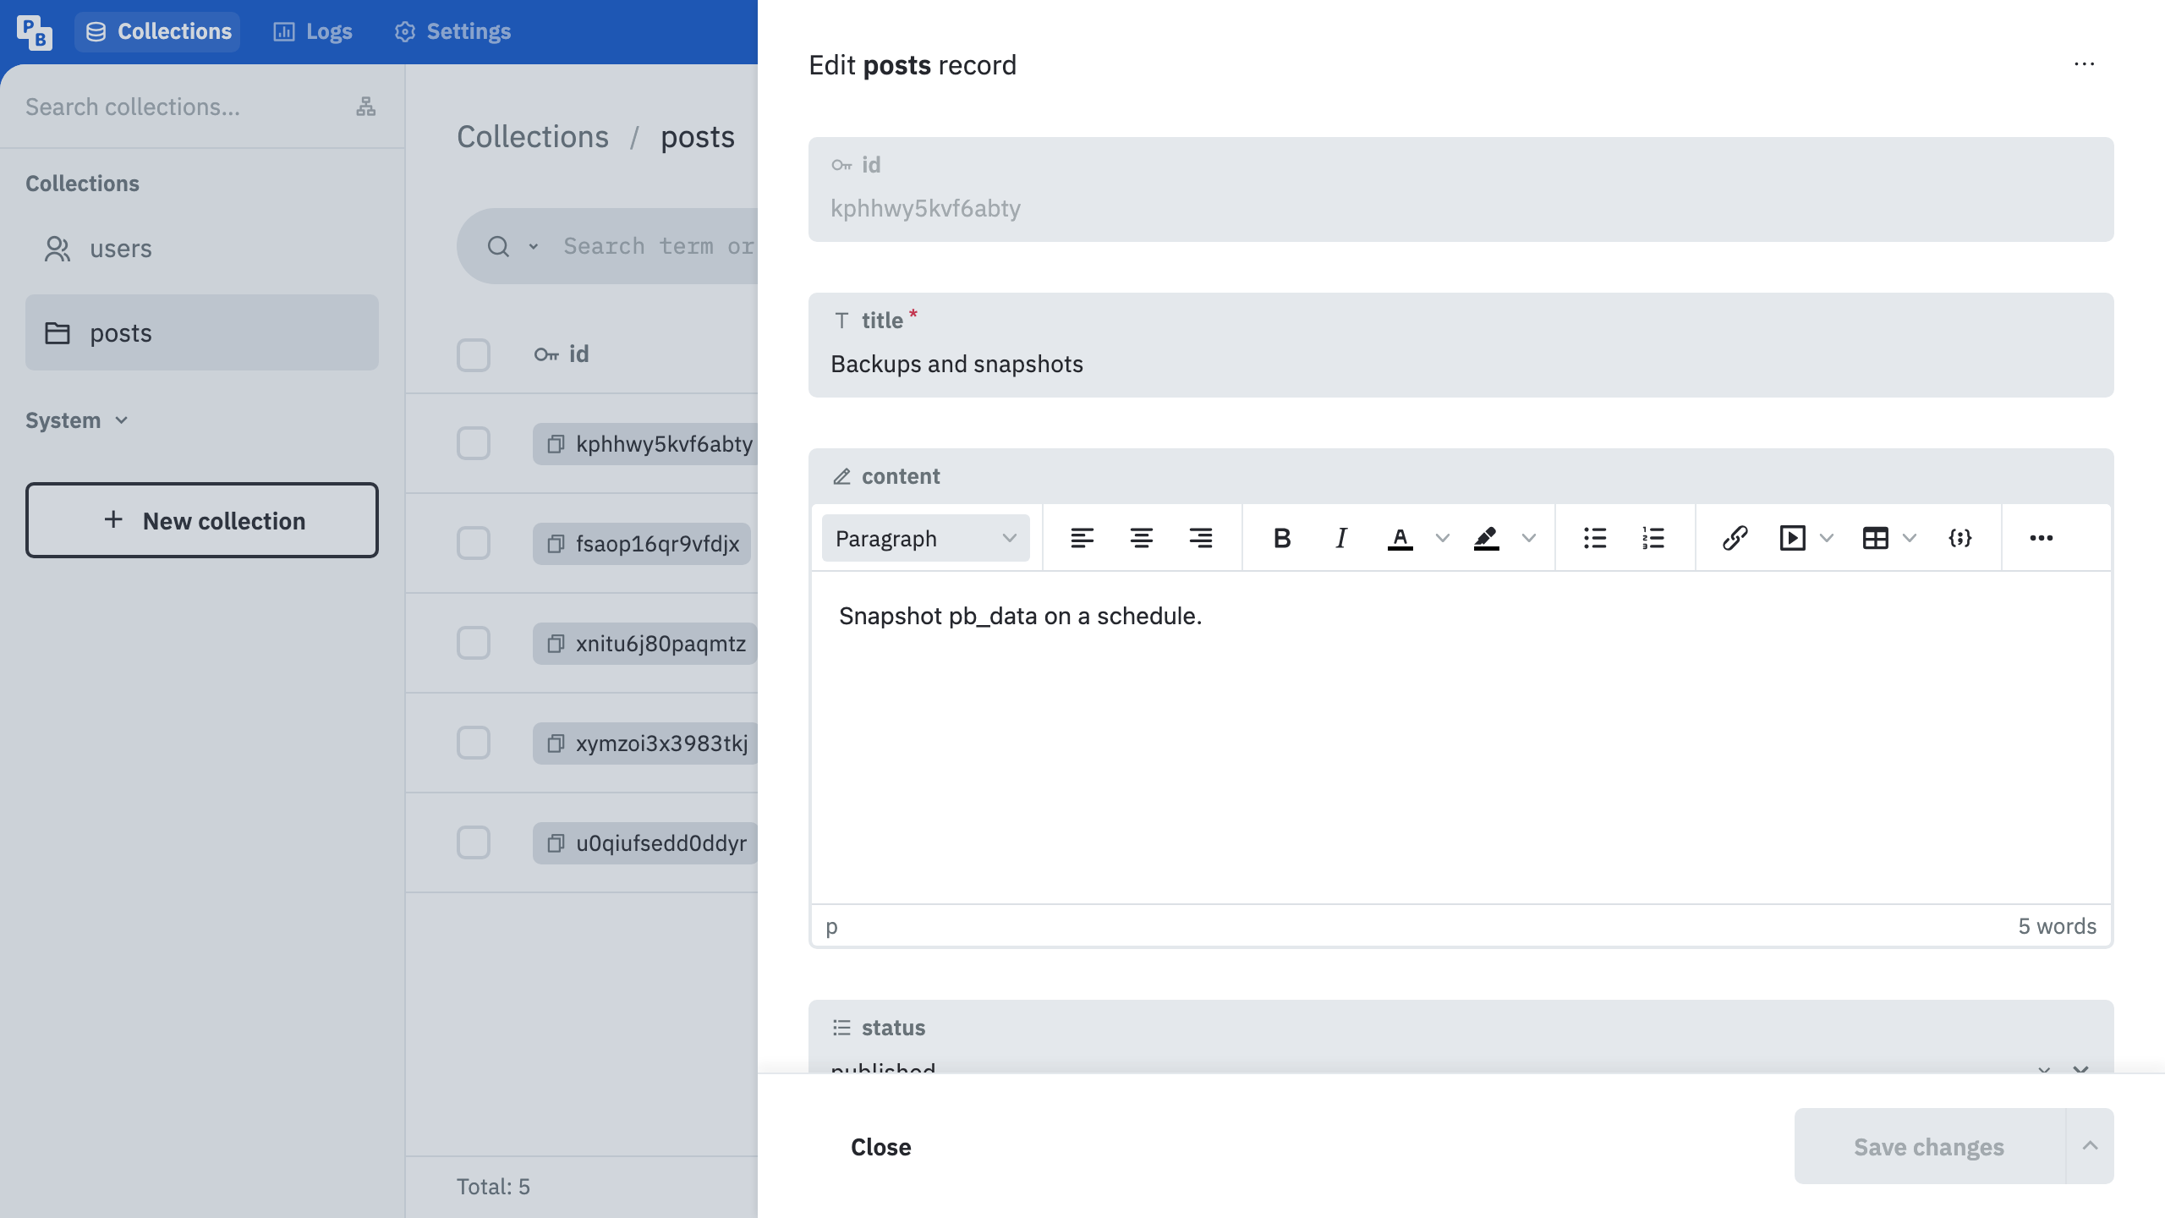Click the Collections breadcrumb link

(x=533, y=137)
